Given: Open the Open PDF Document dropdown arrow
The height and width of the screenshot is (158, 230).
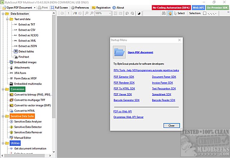Looking at the screenshot, I should pyautogui.click(x=35, y=7).
